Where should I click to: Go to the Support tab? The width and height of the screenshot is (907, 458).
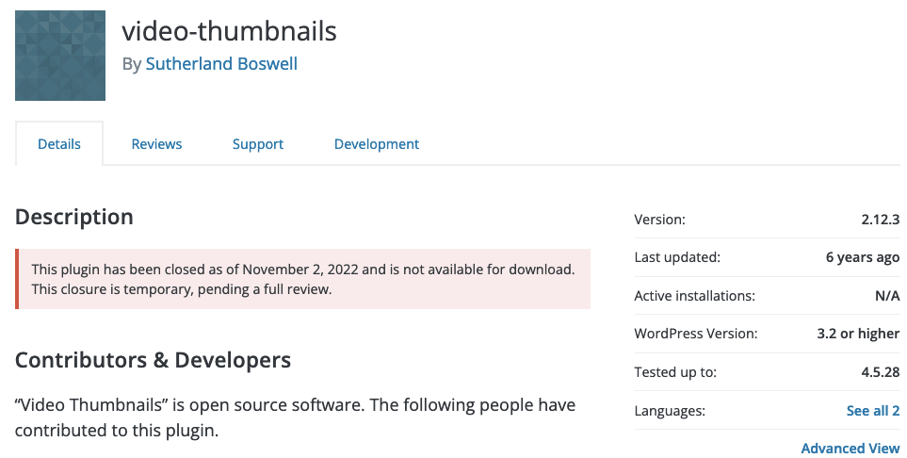tap(258, 143)
